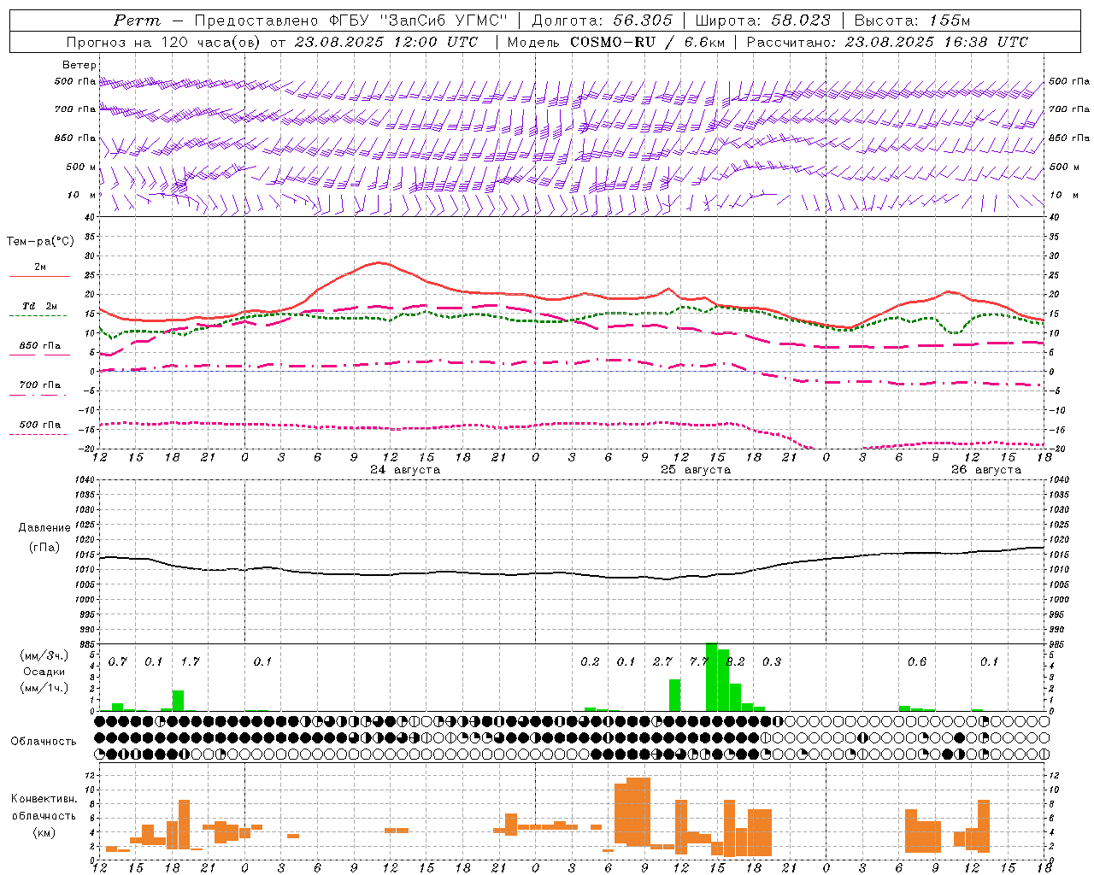
Task: Click the precipitation total "0.2"
Action: pyautogui.click(x=590, y=662)
